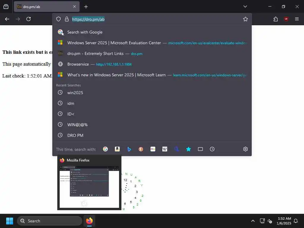304x228 pixels.
Task: Search history with the clock icon
Action: [x=212, y=149]
